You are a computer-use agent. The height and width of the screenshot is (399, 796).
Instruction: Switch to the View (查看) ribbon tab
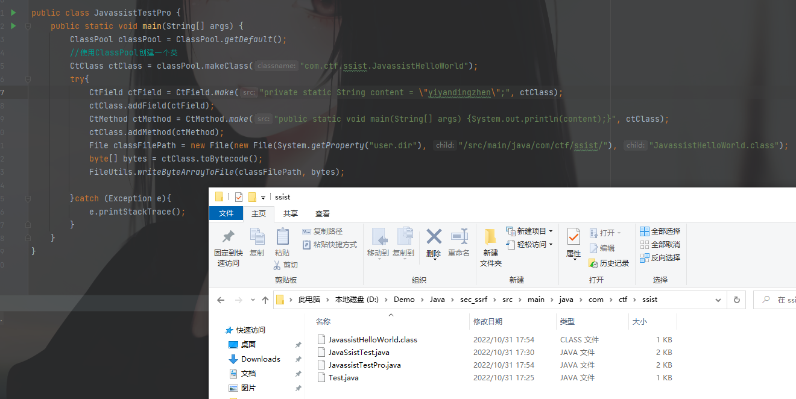pos(323,213)
